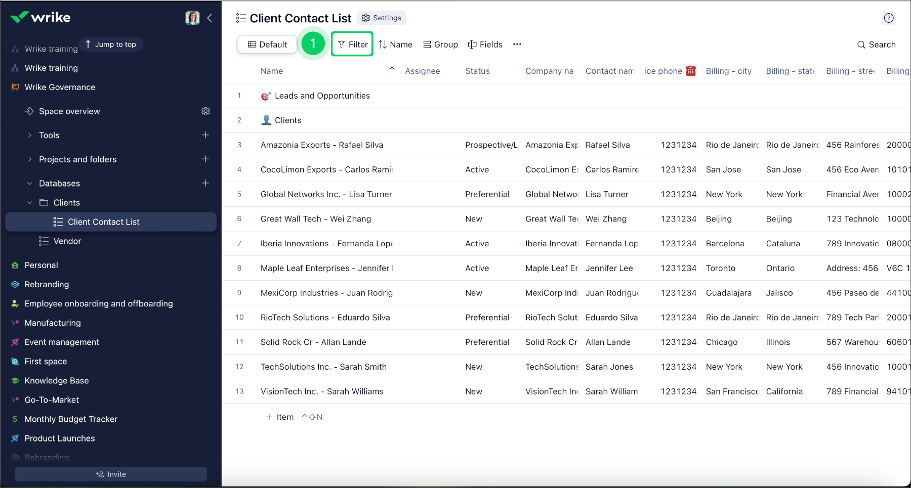Open Vendor database in sidebar

pyautogui.click(x=67, y=241)
